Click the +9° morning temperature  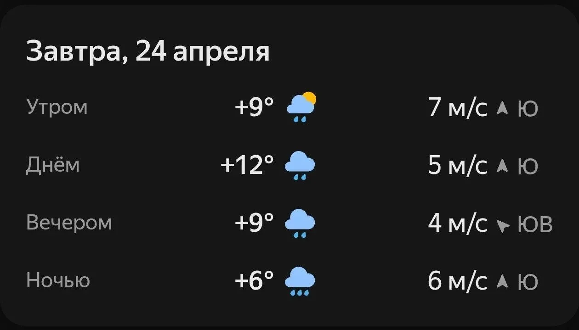coord(254,108)
